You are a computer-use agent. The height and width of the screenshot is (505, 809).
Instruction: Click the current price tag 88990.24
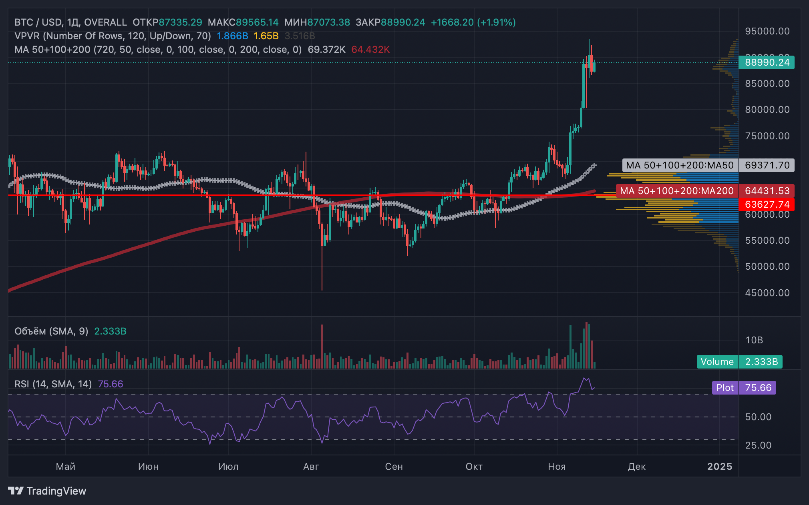pyautogui.click(x=767, y=62)
